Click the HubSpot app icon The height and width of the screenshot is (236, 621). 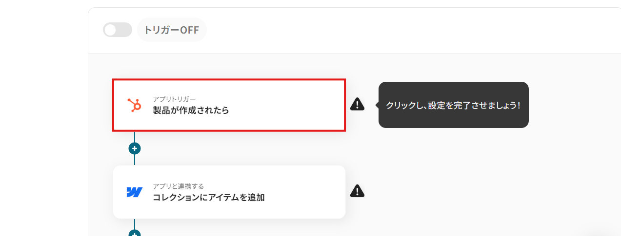134,105
